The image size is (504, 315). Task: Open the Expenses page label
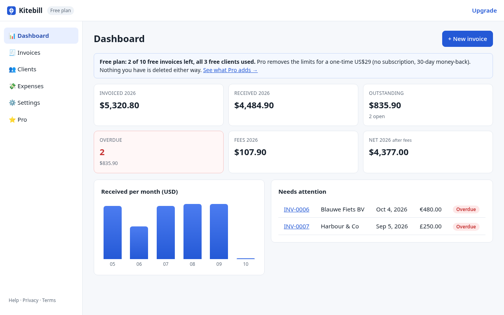[31, 86]
